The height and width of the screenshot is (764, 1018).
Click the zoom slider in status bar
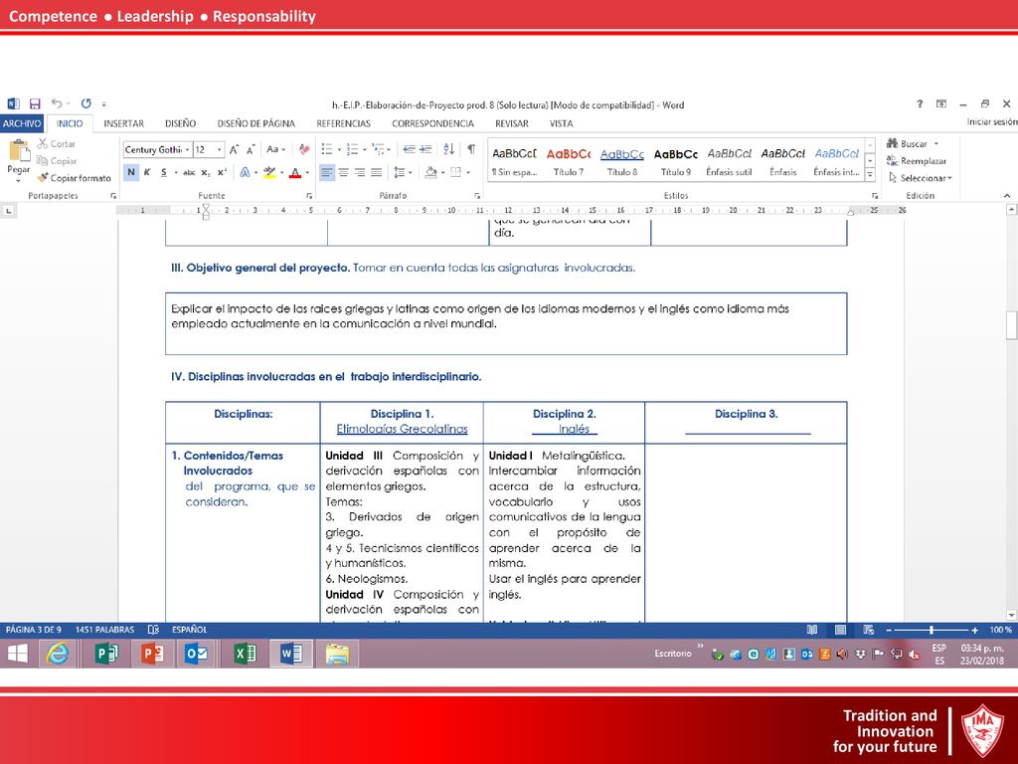(932, 630)
